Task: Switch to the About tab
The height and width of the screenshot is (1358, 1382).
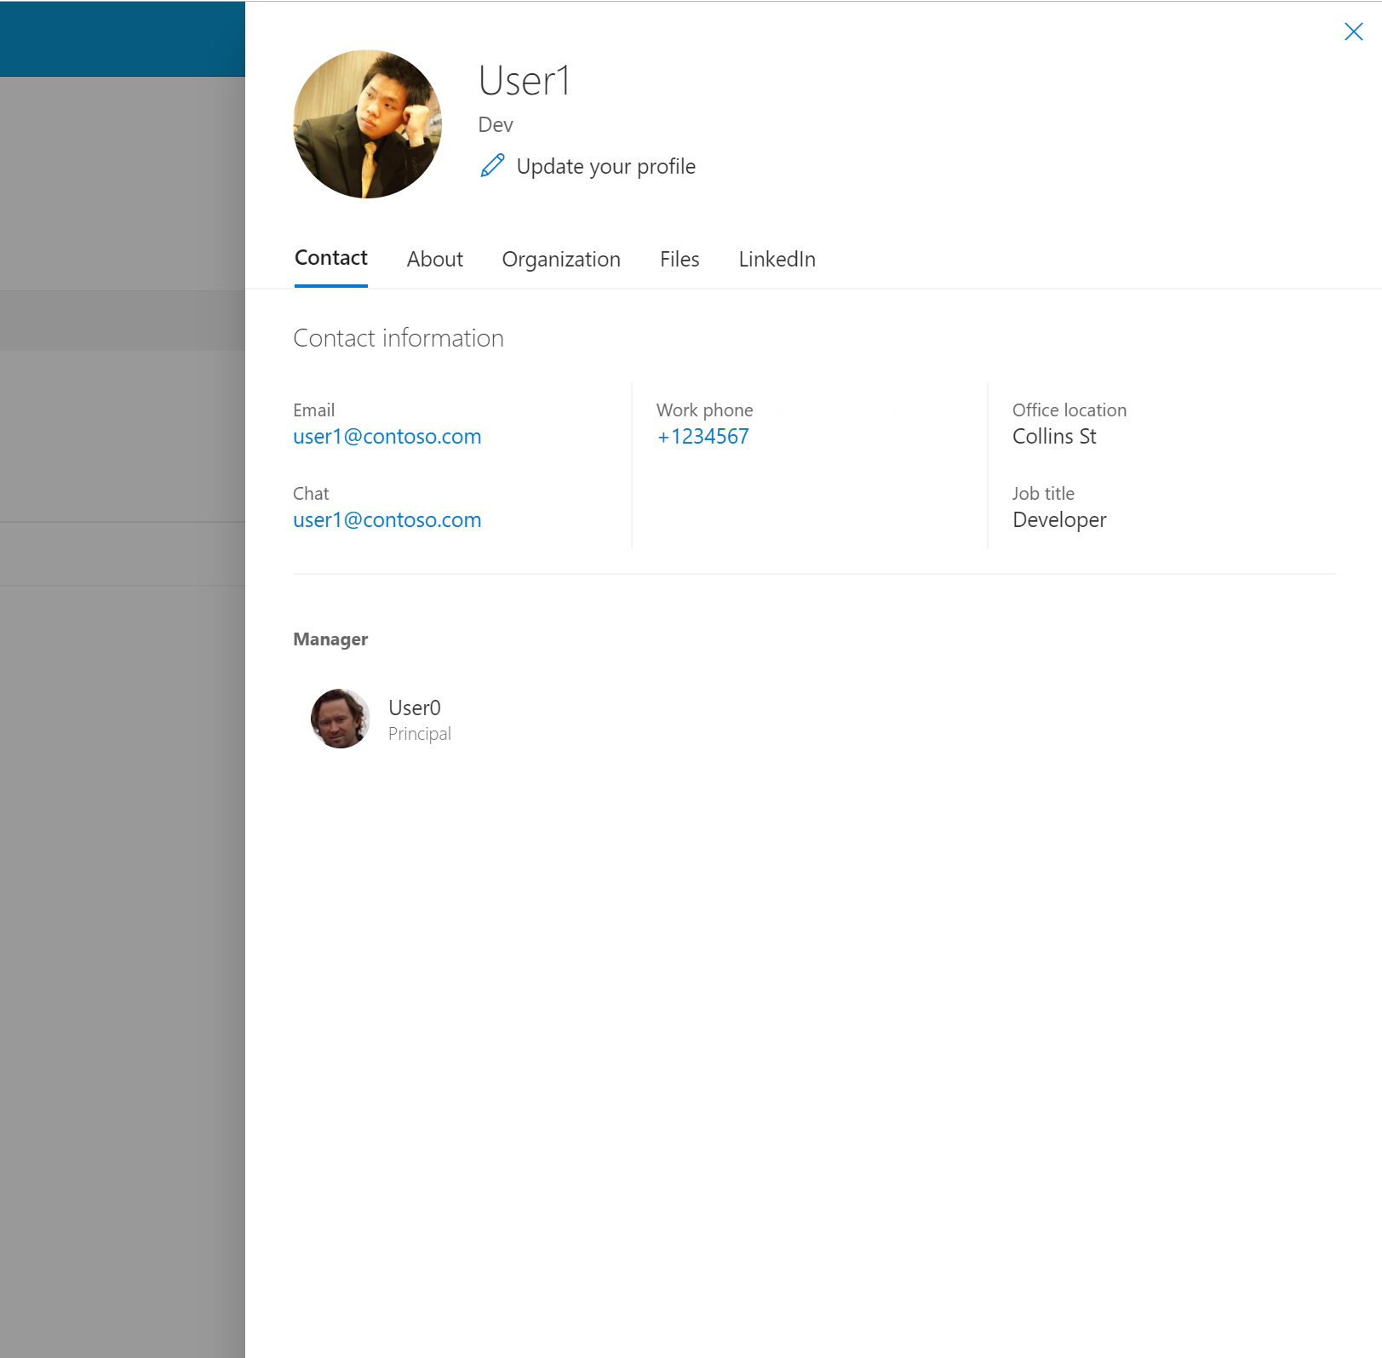Action: [434, 259]
